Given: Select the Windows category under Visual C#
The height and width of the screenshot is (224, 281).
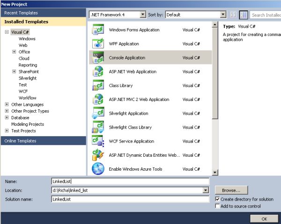Looking at the screenshot, I should (27, 39).
